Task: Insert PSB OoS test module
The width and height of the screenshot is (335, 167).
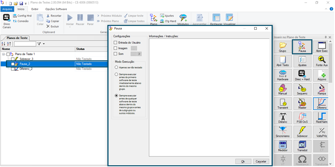Action: click(x=302, y=118)
